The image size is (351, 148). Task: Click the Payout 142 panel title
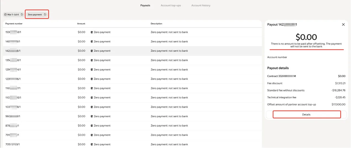click(x=282, y=24)
